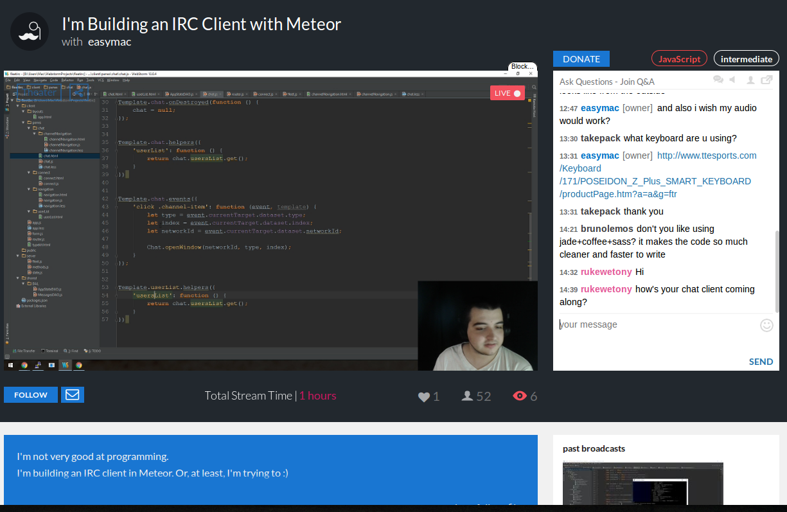The width and height of the screenshot is (787, 512).
Task: Click the chat bubbles icon in chat header
Action: coord(718,80)
